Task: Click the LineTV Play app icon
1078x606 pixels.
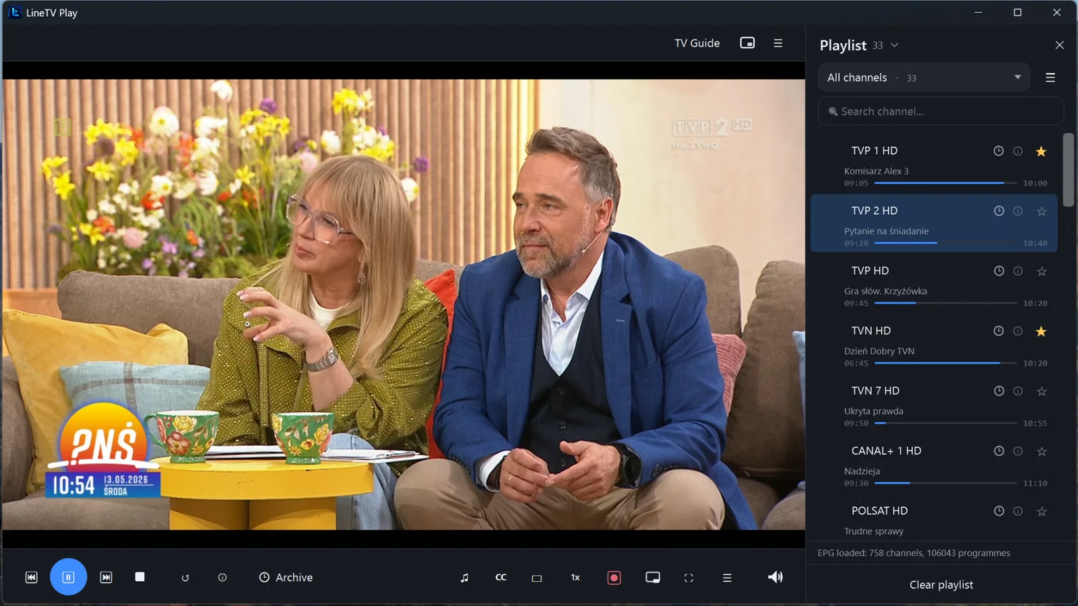Action: [14, 12]
